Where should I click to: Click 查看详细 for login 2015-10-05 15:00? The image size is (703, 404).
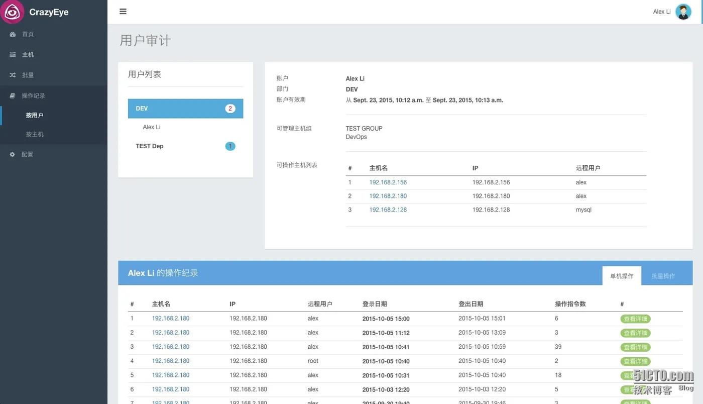635,319
